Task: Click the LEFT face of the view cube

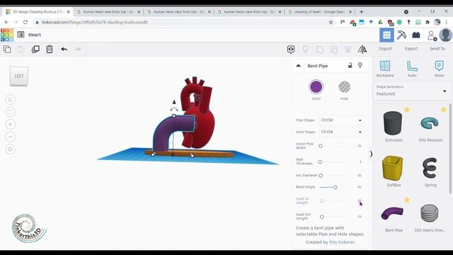Action: point(19,76)
